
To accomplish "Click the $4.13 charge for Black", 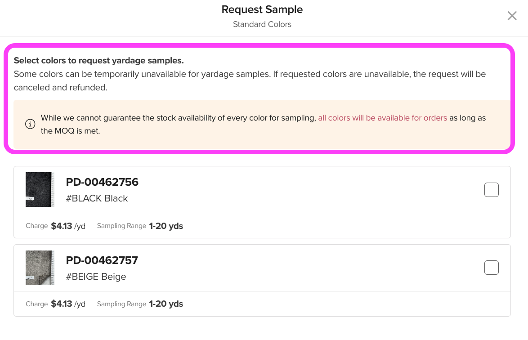I will coord(62,226).
